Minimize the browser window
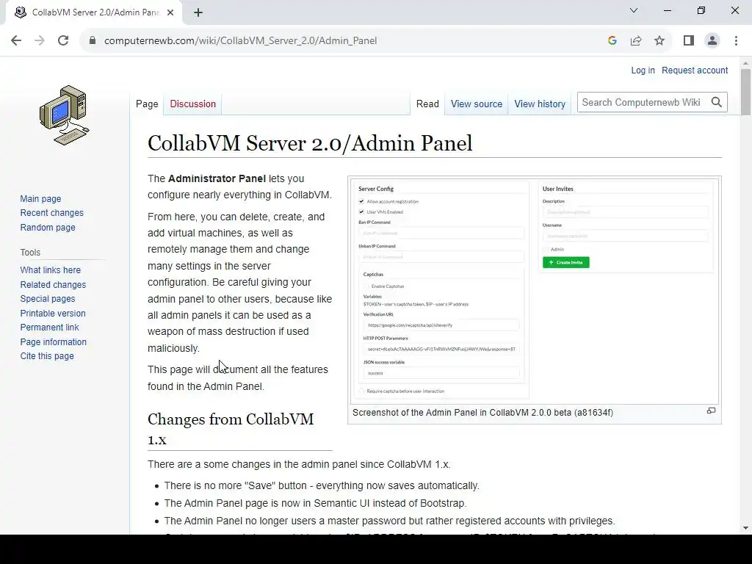 [667, 10]
